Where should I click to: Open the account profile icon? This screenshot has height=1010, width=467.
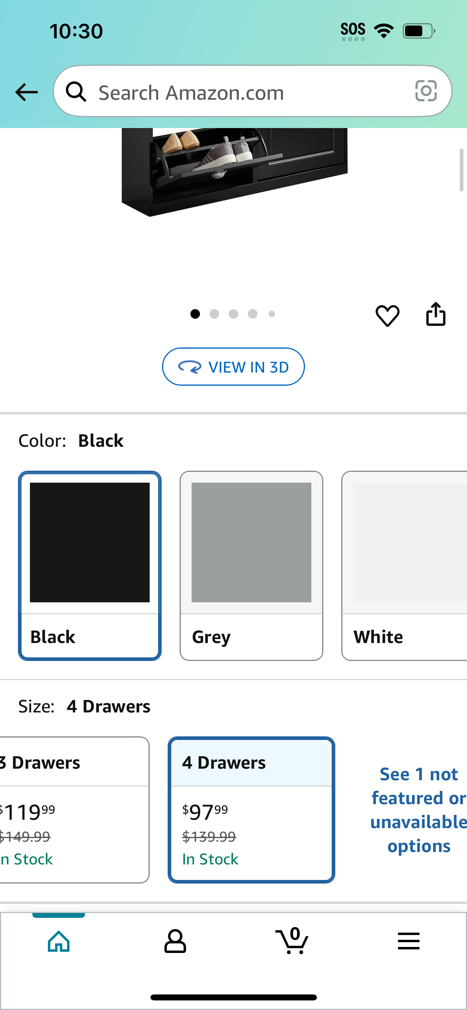(x=175, y=941)
